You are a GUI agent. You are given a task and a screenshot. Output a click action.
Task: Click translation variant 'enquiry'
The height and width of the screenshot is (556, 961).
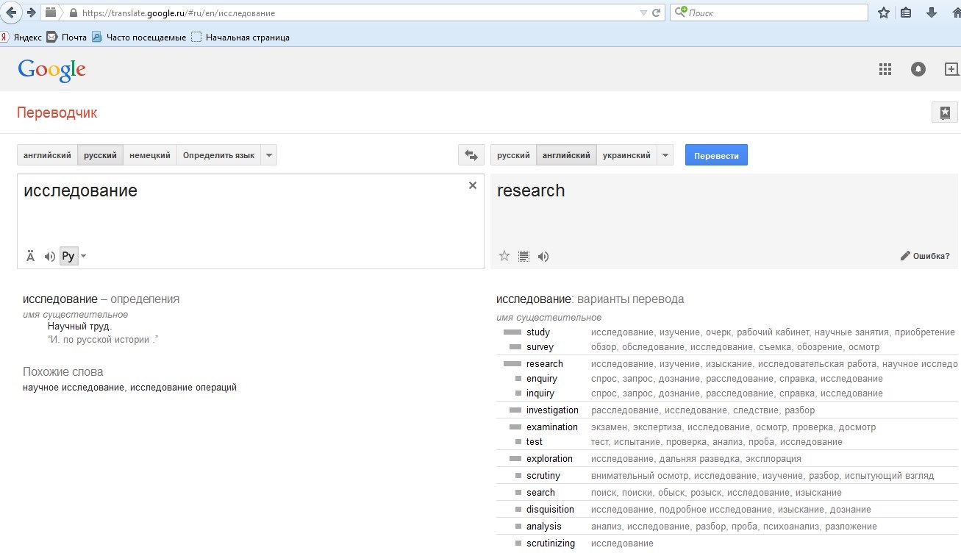tap(542, 379)
